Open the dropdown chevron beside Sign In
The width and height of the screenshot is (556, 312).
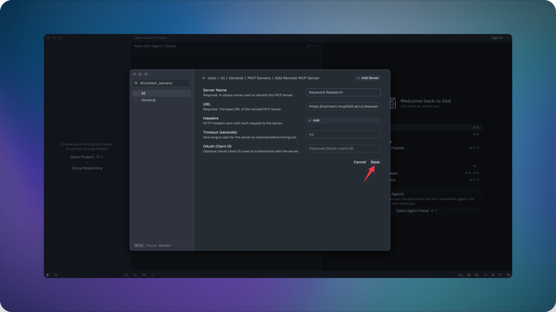click(508, 38)
